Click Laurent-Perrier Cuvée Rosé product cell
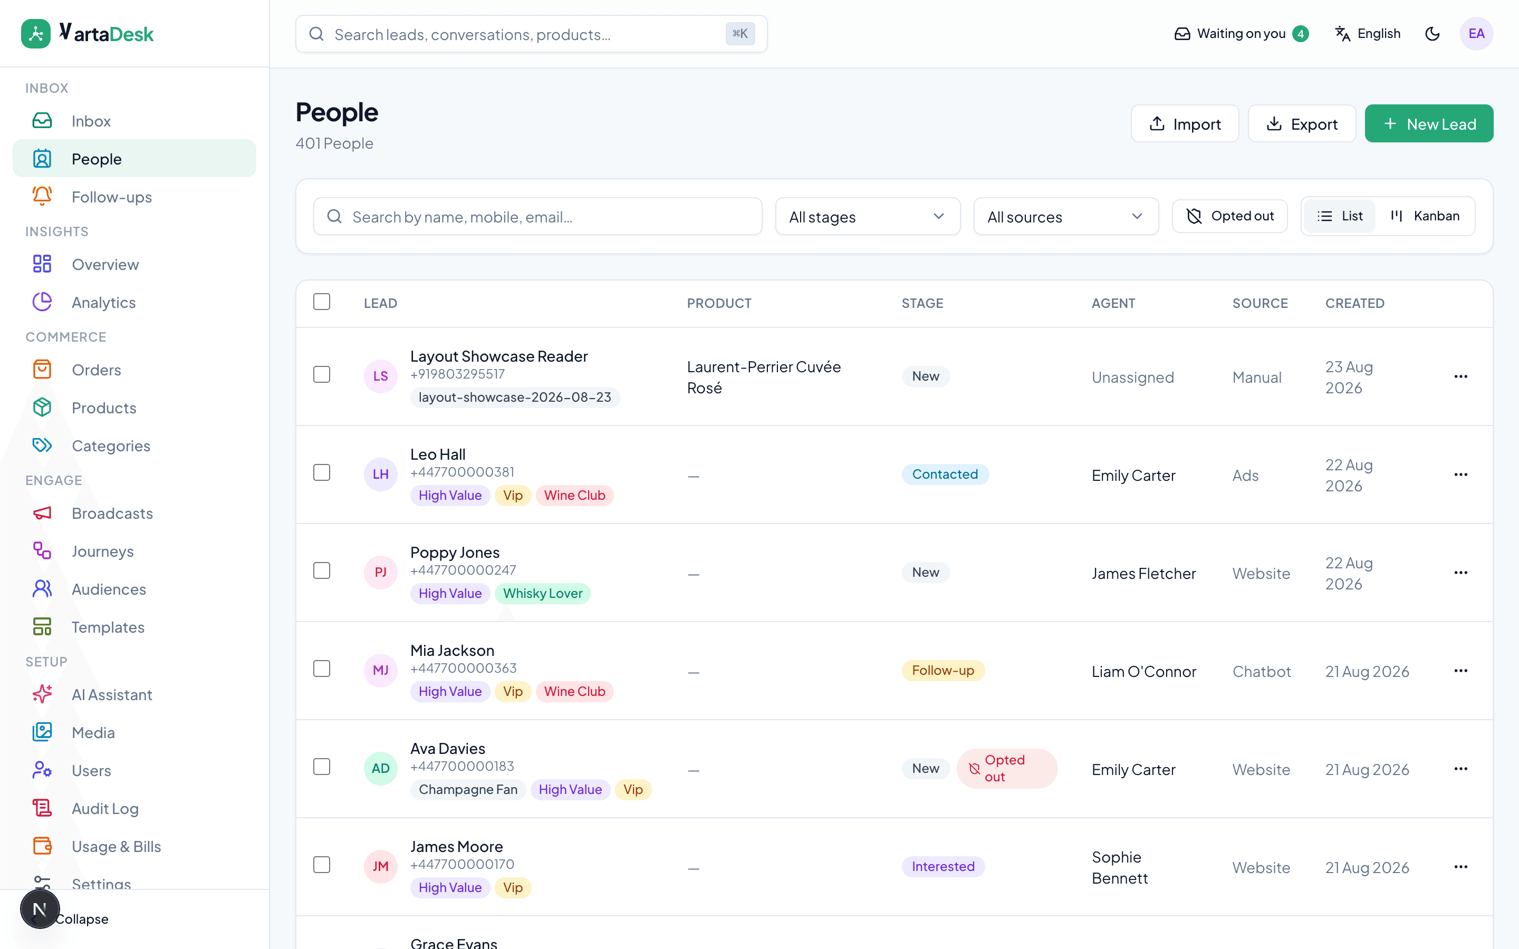The width and height of the screenshot is (1519, 949). point(764,377)
